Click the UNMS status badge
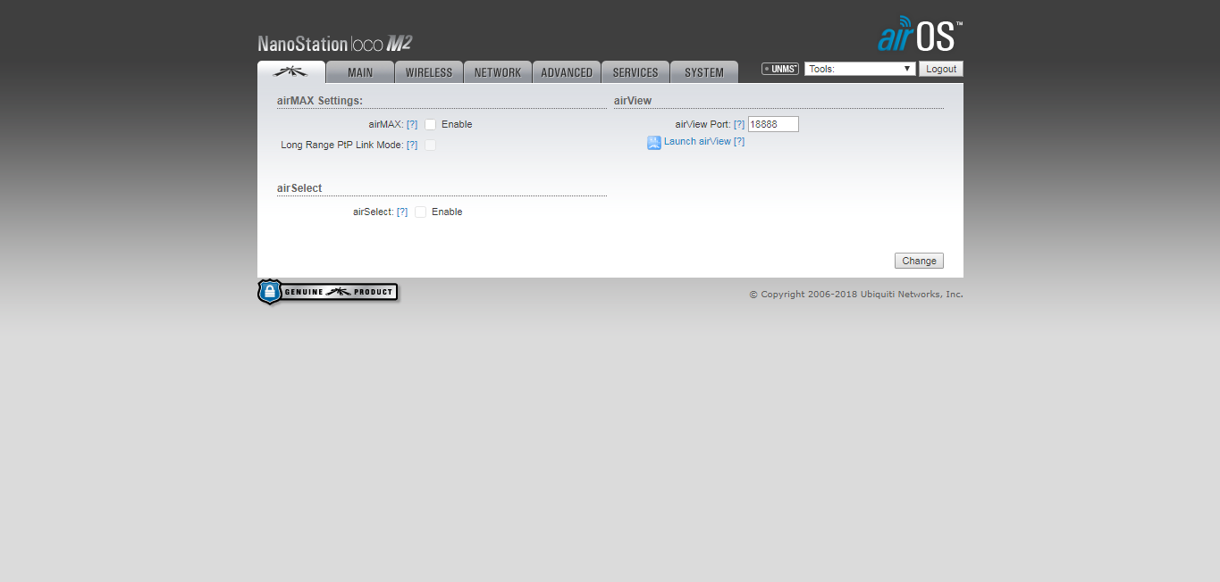Screen dimensions: 1220x582 point(780,69)
